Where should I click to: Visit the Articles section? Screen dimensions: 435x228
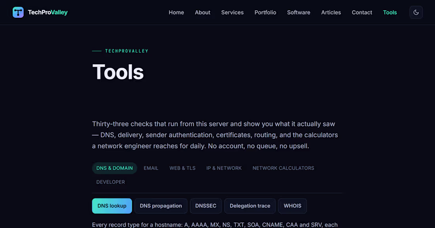(331, 13)
